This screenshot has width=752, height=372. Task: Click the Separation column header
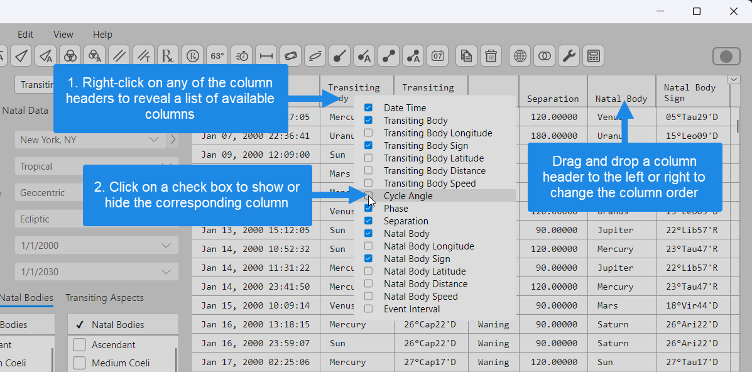tap(552, 91)
